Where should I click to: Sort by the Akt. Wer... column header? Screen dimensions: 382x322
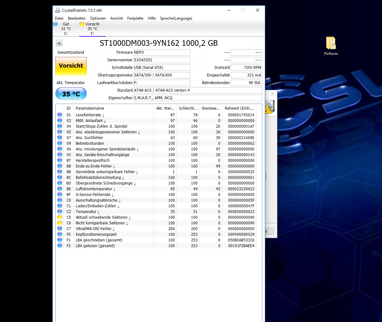pos(165,108)
